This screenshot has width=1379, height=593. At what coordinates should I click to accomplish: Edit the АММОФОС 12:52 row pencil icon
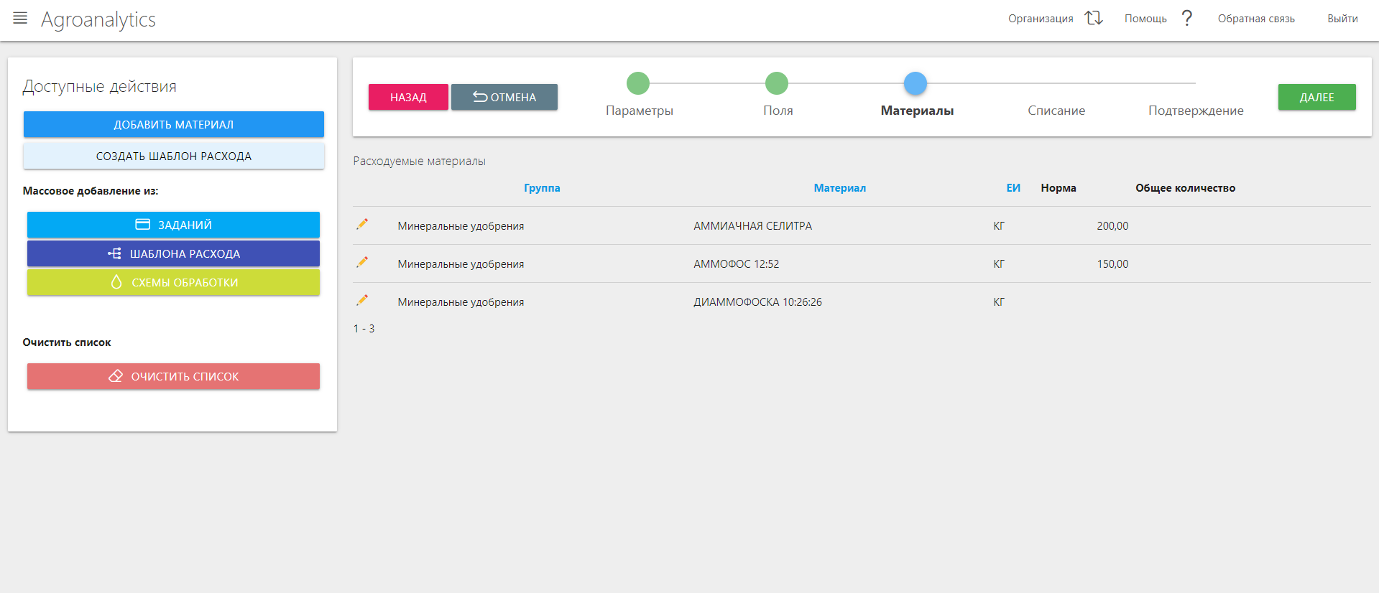click(362, 263)
